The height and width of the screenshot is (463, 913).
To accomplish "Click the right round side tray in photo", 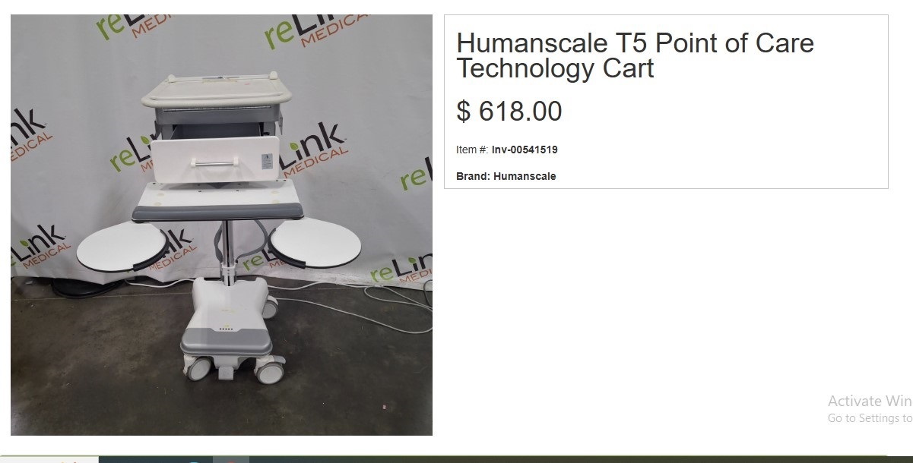I will (314, 243).
